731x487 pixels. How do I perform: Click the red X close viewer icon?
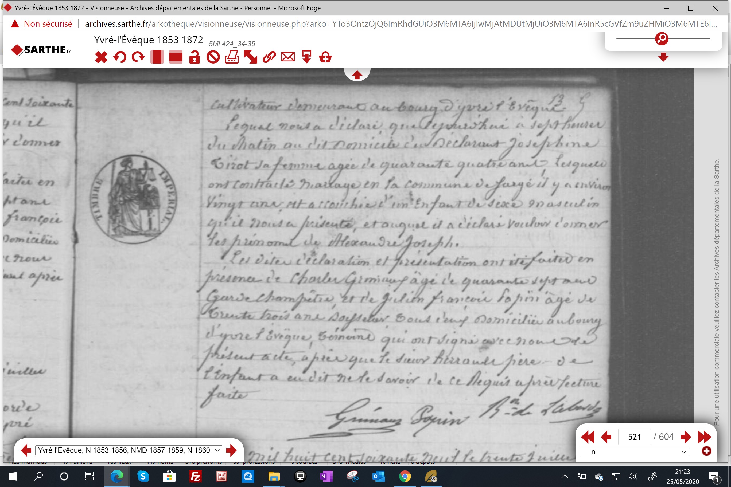pos(101,57)
